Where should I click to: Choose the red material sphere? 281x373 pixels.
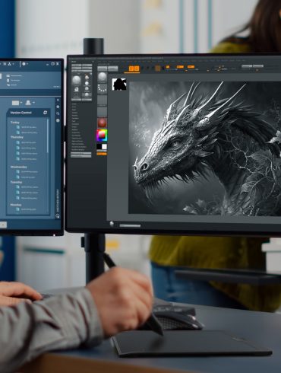tap(102, 123)
